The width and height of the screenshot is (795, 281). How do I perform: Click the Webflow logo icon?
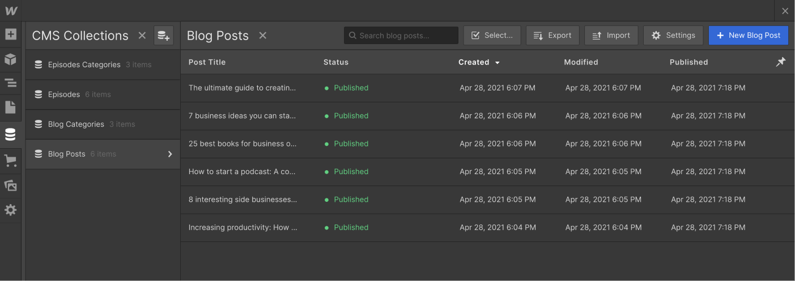[x=11, y=11]
